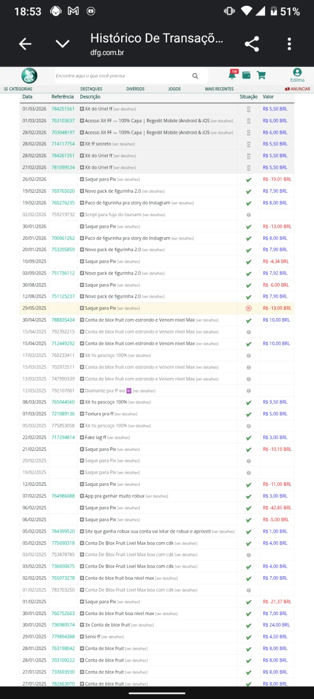Image resolution: width=314 pixels, height=699 pixels.
Task: Open reference 784251561 link
Action: coord(63,109)
